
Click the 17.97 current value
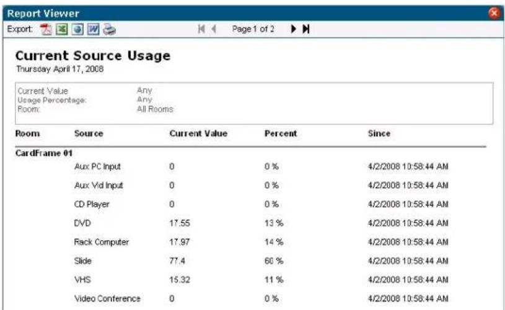(x=180, y=242)
